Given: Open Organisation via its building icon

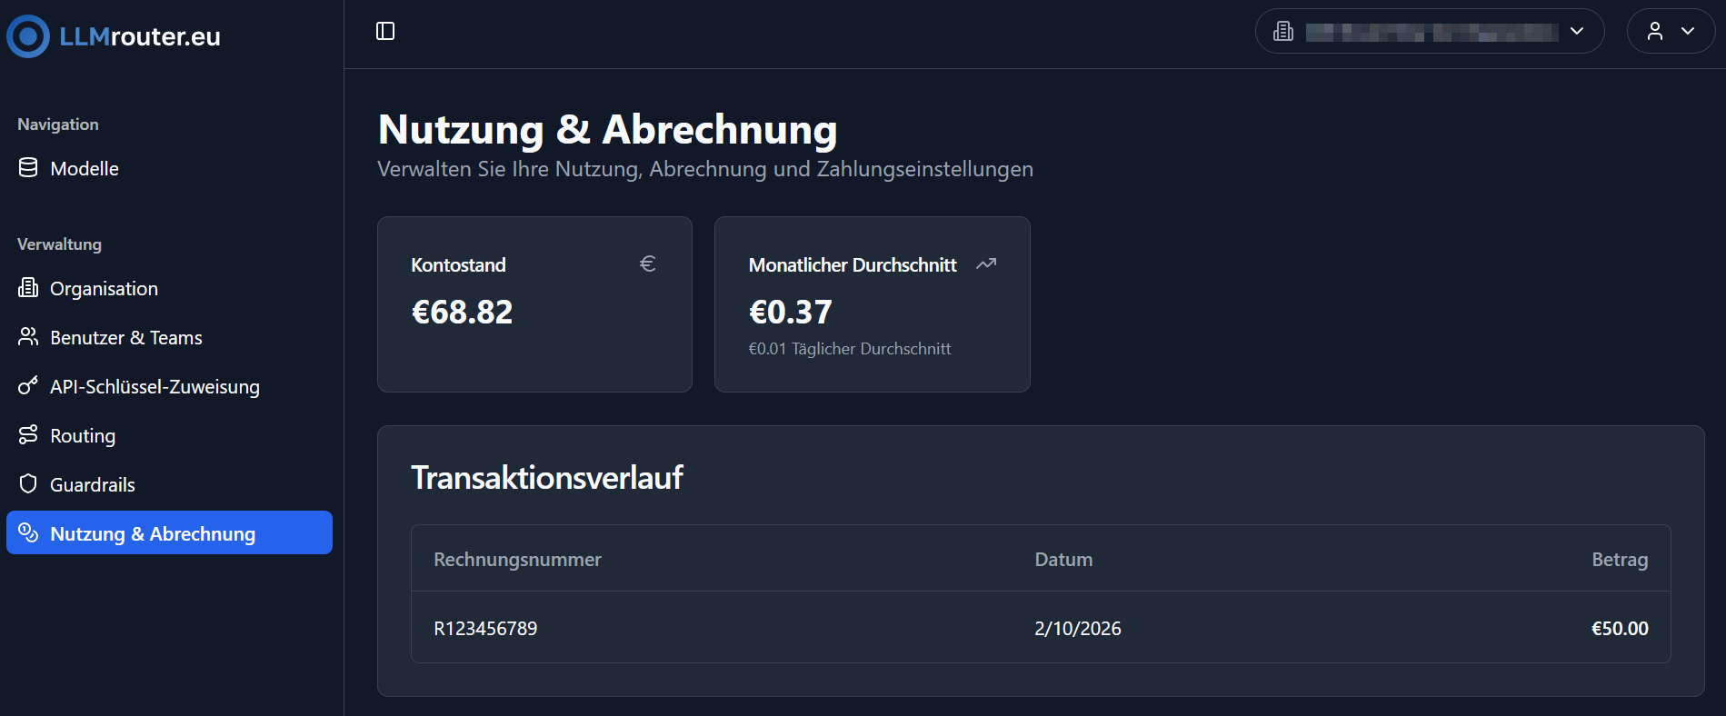Looking at the screenshot, I should pos(27,287).
